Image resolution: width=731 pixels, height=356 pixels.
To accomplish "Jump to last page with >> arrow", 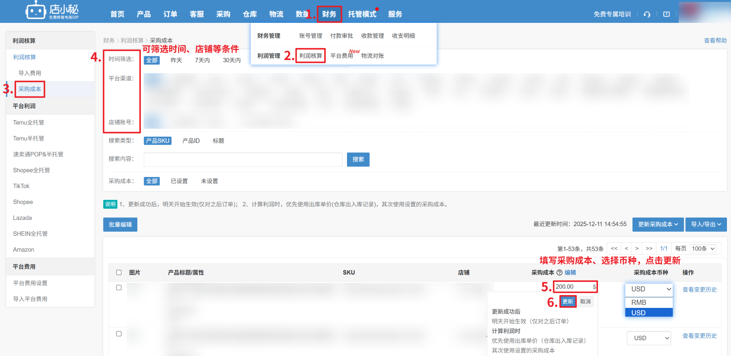I will click(x=649, y=249).
